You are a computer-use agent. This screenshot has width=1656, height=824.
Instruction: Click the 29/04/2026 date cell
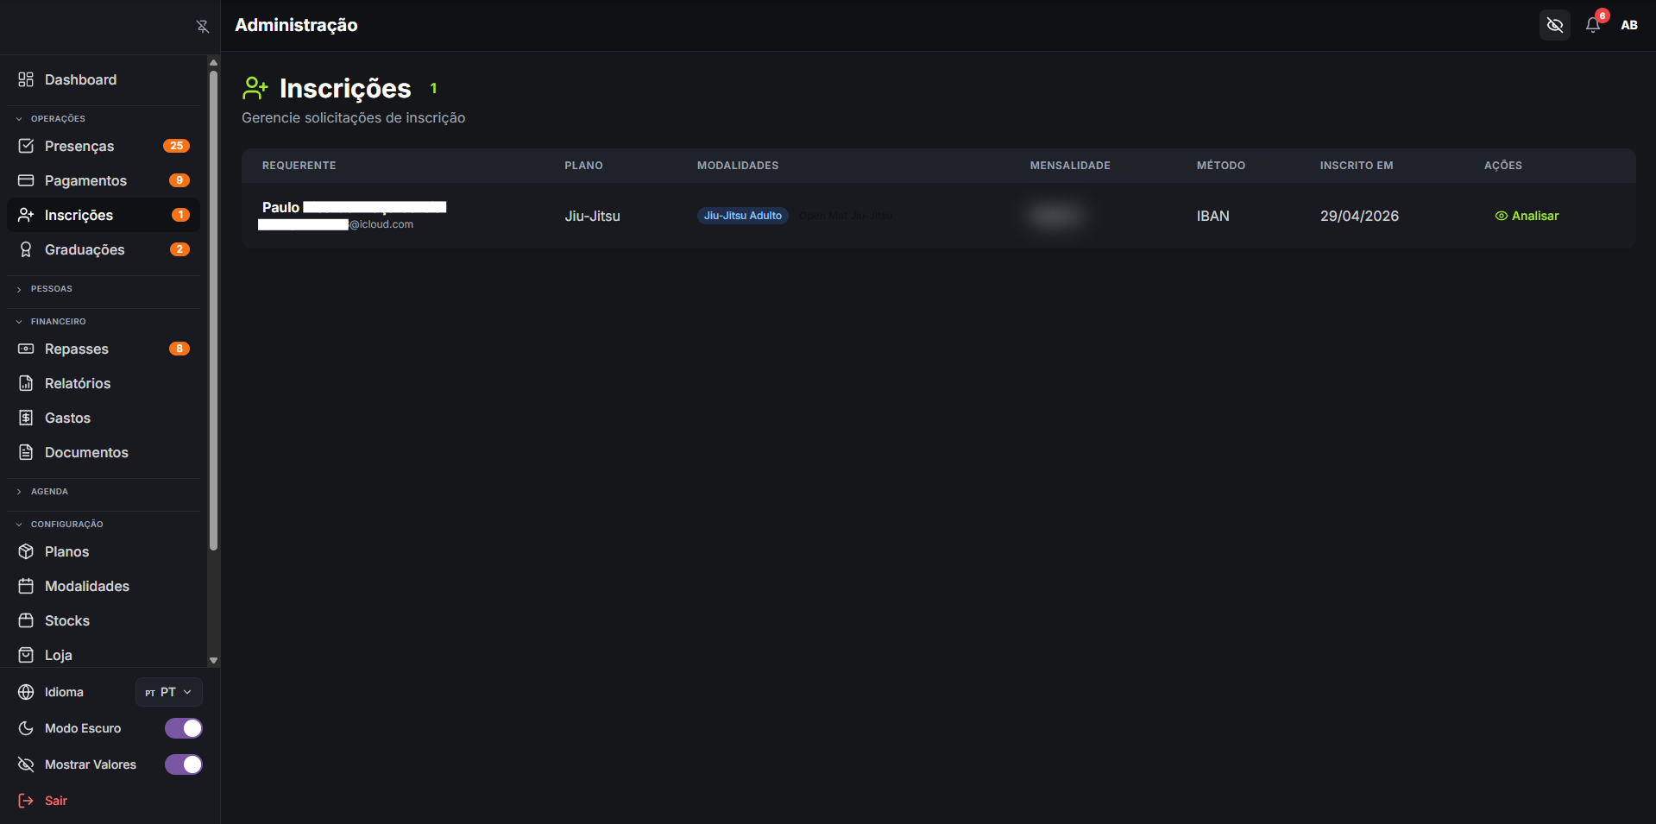(x=1359, y=216)
